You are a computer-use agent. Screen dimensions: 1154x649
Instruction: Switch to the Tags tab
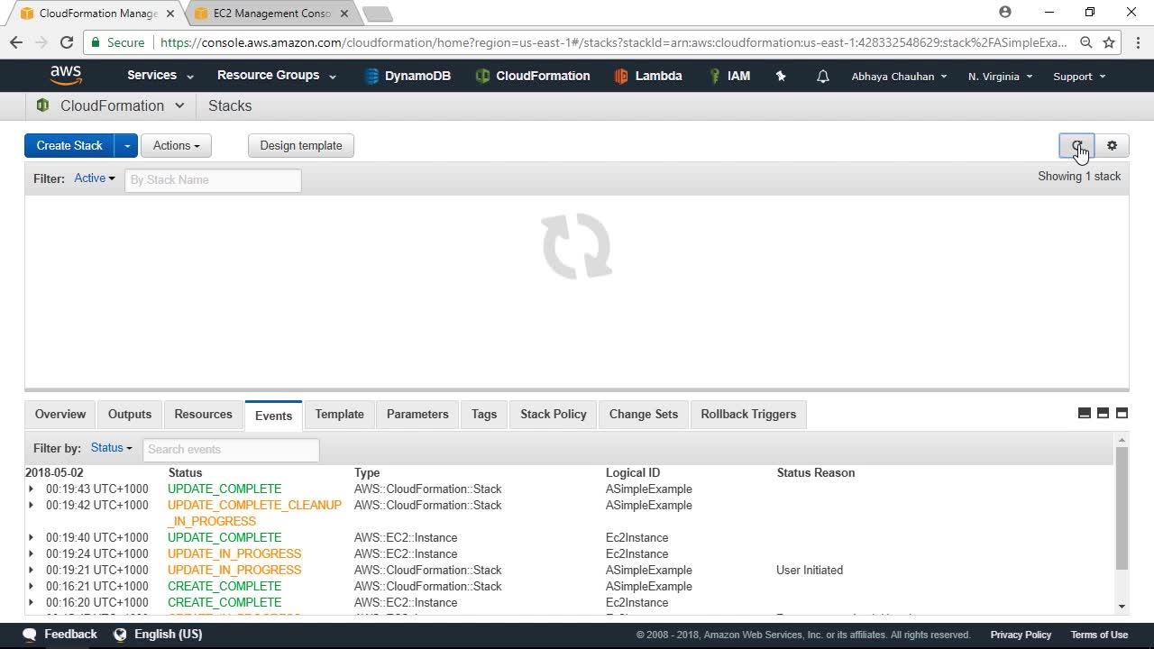pyautogui.click(x=484, y=414)
